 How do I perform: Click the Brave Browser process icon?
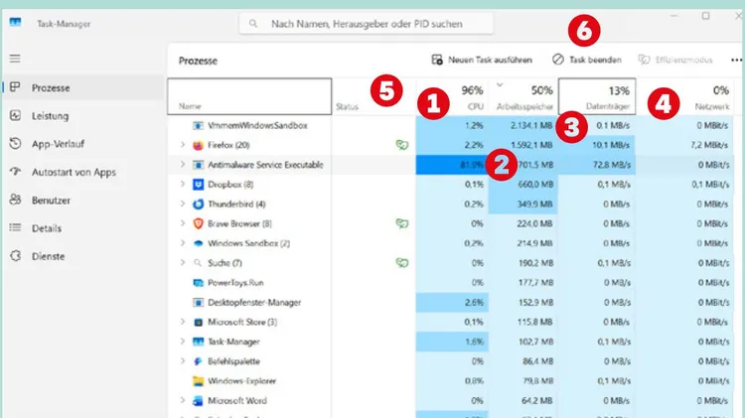[198, 223]
